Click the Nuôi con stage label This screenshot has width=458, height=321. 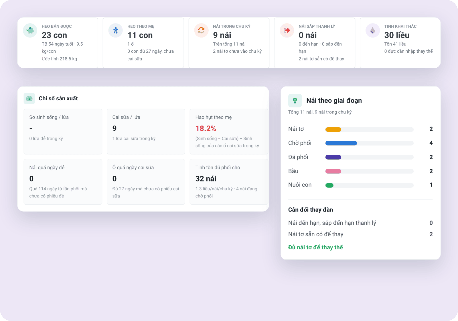(x=300, y=185)
